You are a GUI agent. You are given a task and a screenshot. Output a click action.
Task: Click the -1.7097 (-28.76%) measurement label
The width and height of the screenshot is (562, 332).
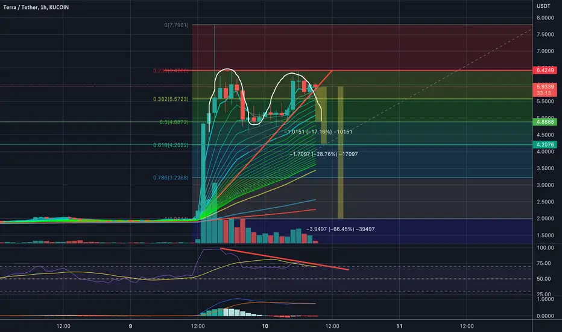324,154
